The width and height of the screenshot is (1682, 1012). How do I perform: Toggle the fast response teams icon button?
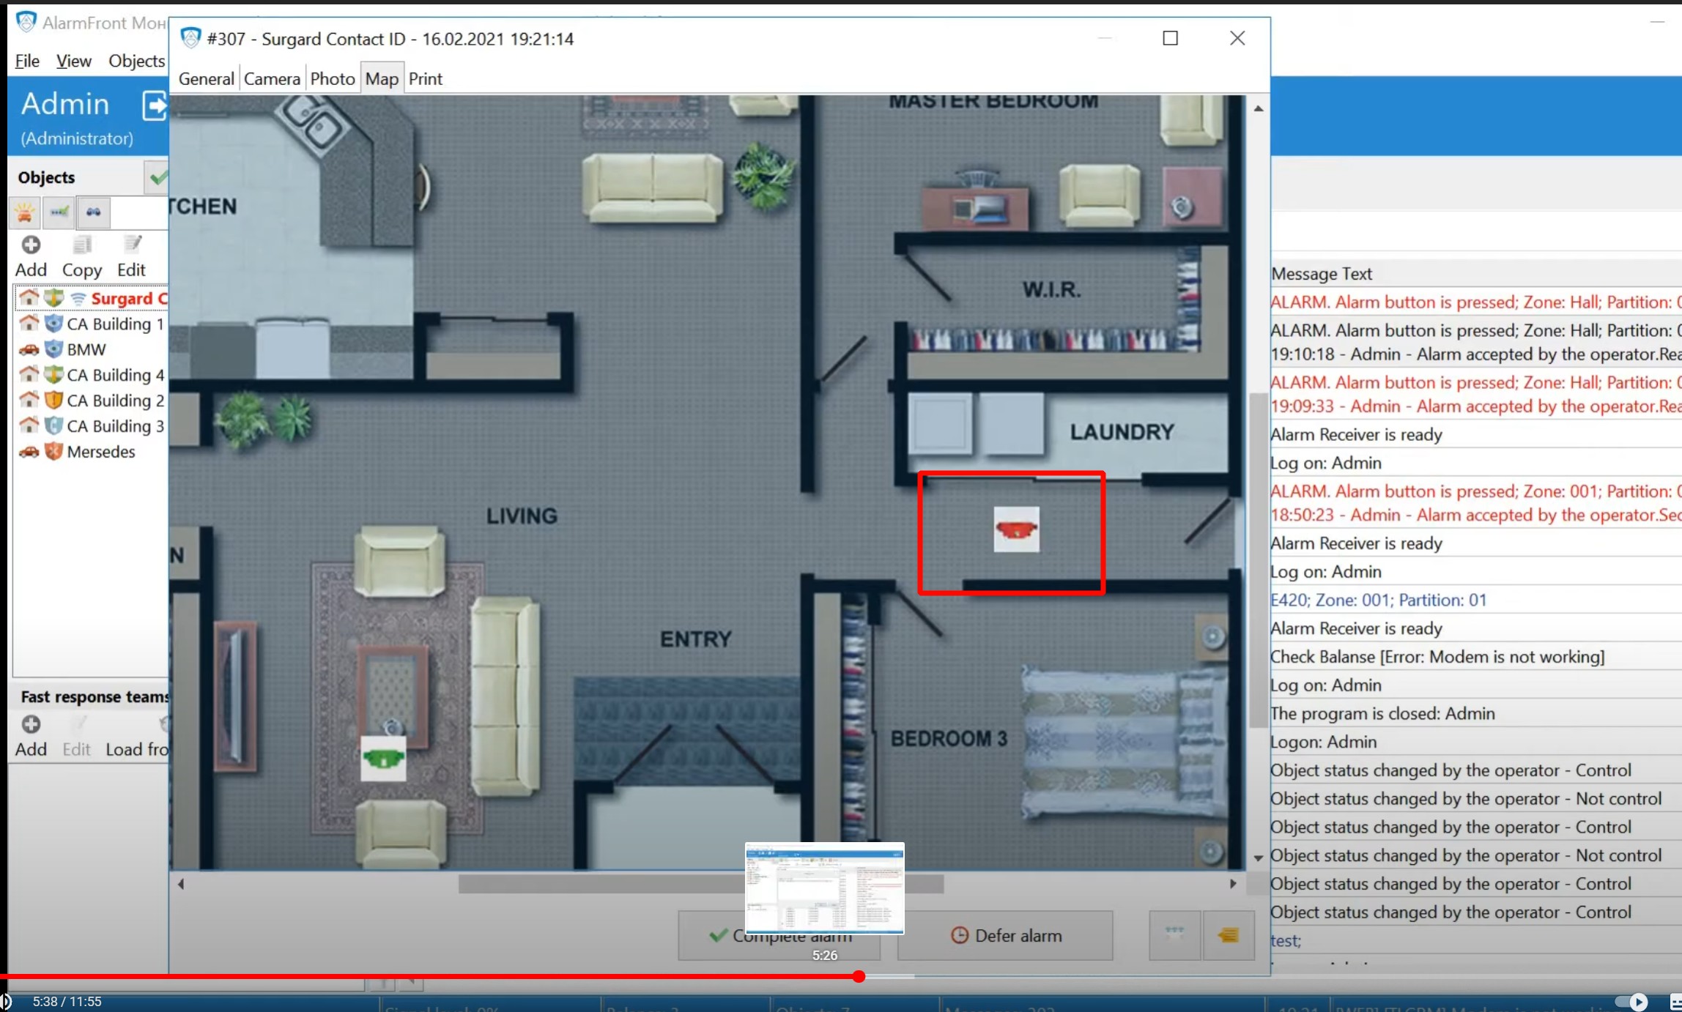(x=1174, y=935)
